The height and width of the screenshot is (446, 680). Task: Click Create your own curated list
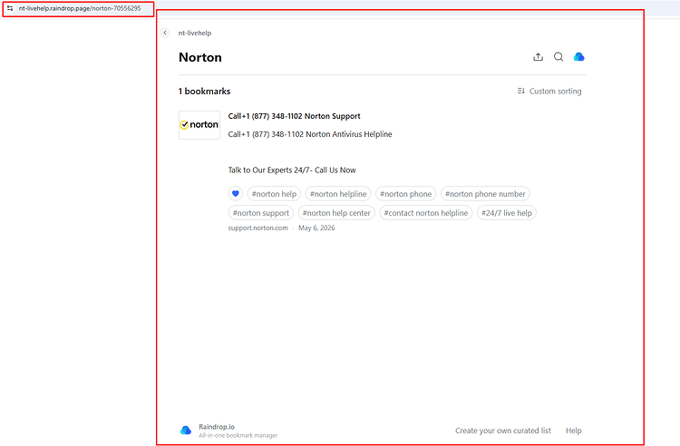[x=503, y=431]
